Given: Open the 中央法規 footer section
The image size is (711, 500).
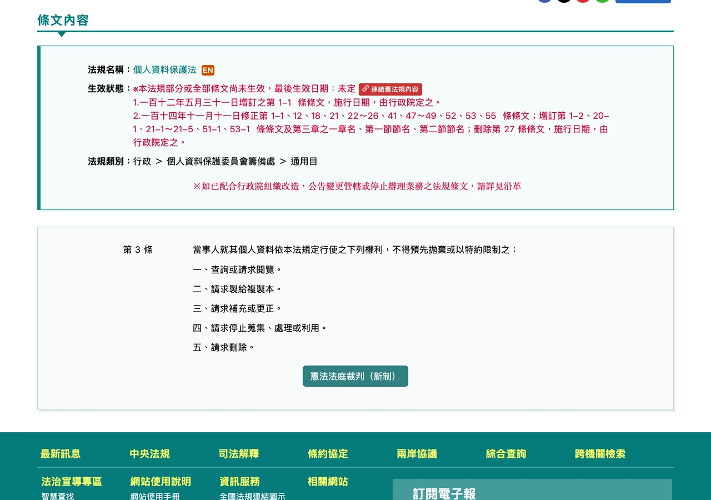Looking at the screenshot, I should pyautogui.click(x=149, y=454).
